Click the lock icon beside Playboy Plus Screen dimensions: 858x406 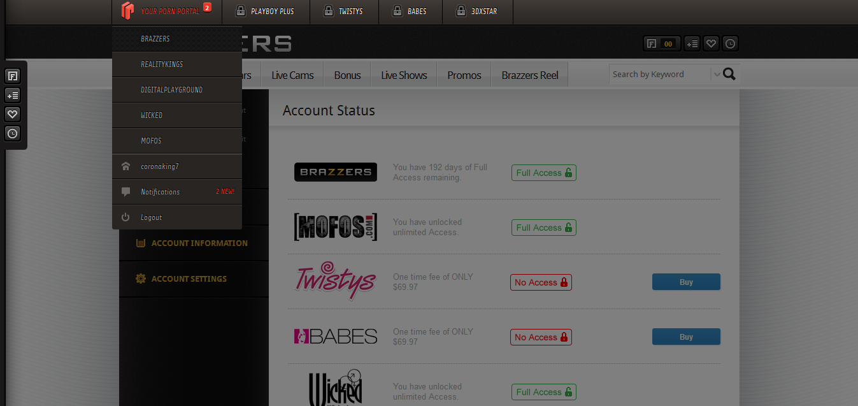[x=241, y=11]
